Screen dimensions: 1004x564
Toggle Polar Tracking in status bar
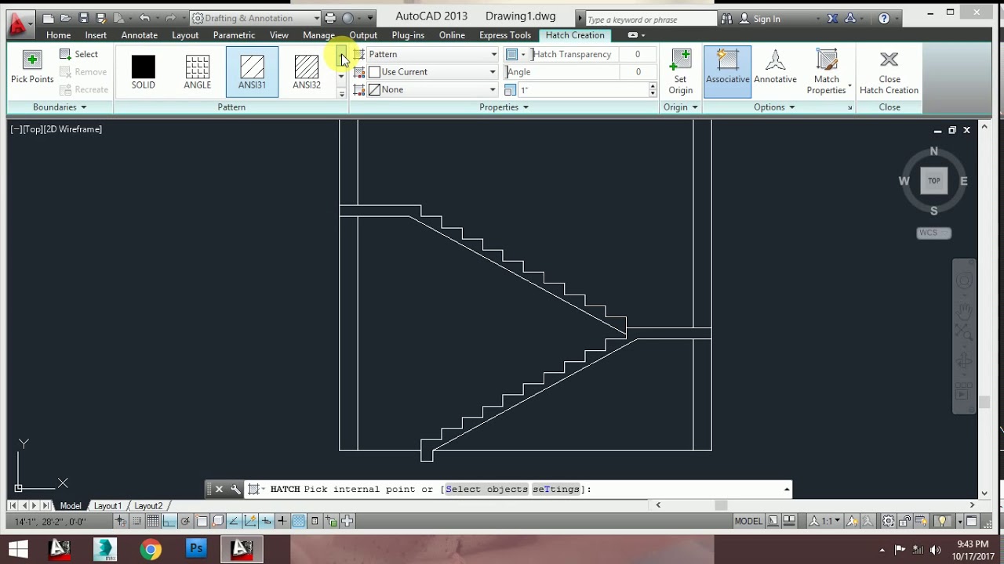185,522
